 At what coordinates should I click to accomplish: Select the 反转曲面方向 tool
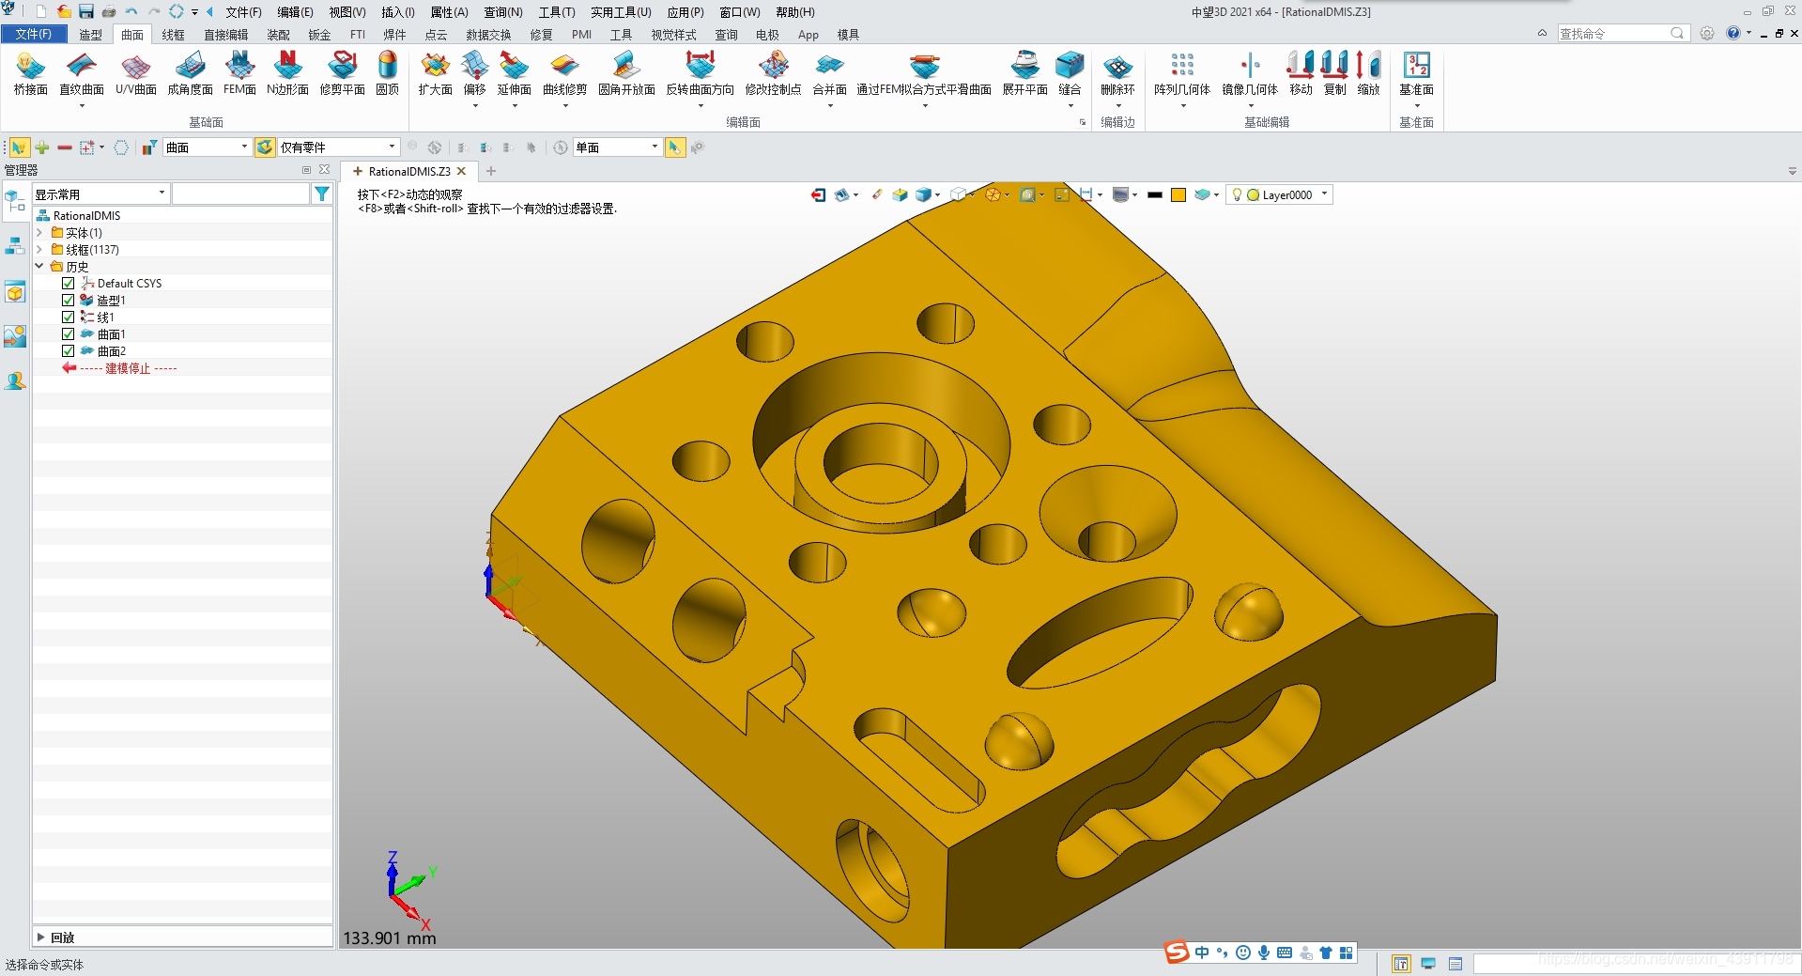[x=700, y=73]
